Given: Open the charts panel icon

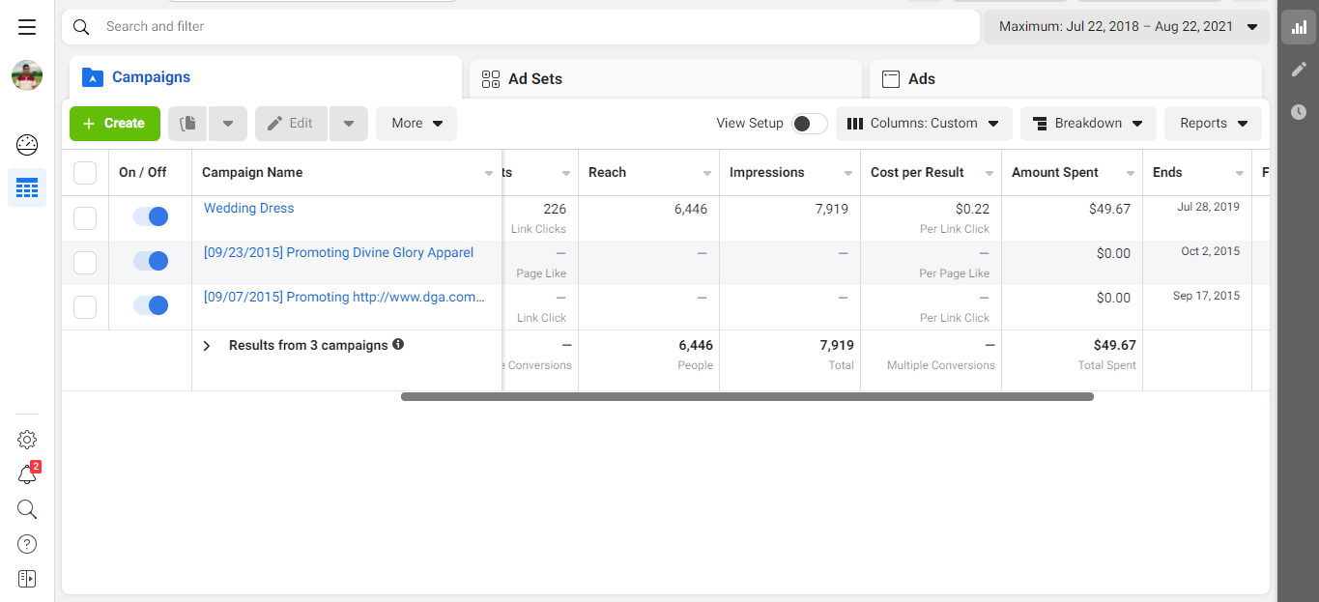Looking at the screenshot, I should click(1299, 27).
